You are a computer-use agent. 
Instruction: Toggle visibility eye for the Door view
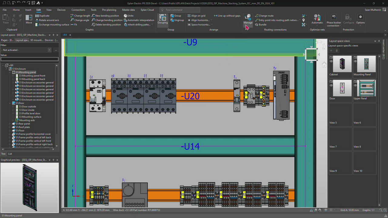tap(331, 85)
